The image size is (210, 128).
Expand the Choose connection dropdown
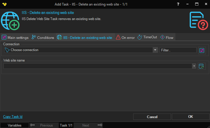[x=155, y=50]
